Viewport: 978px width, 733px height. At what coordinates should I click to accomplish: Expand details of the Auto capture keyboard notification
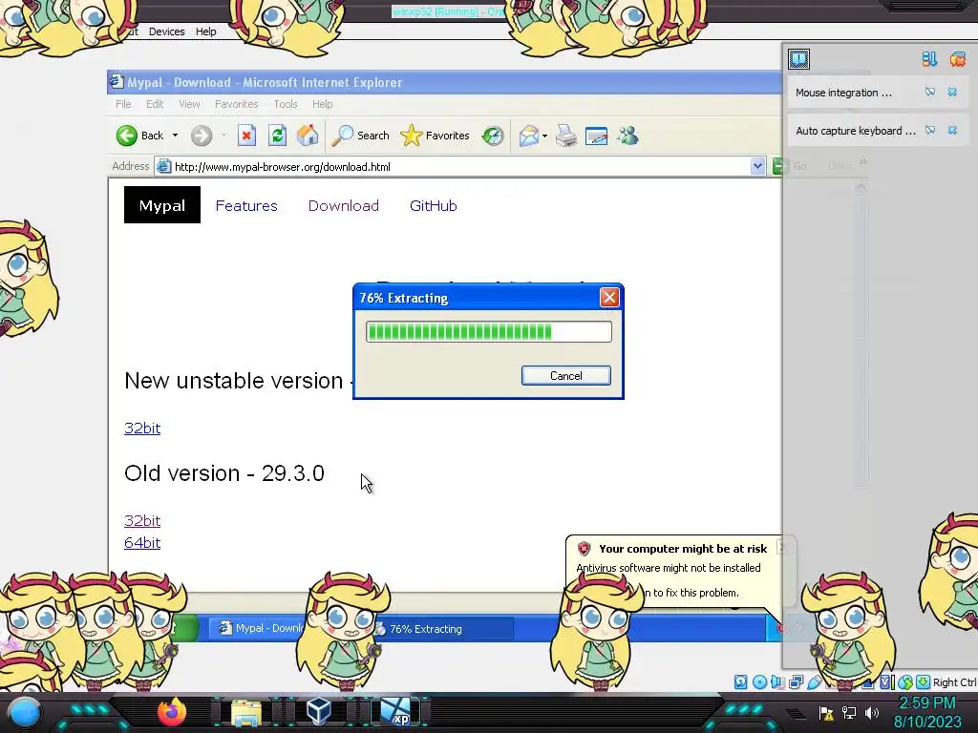pyautogui.click(x=930, y=130)
